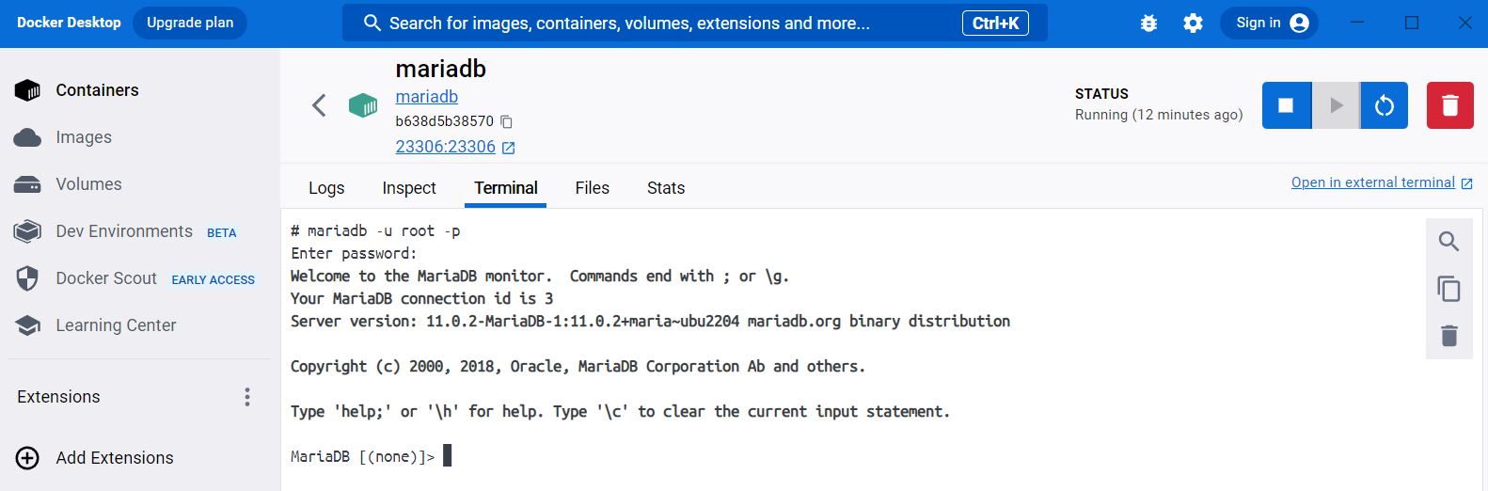Click the Add Extensions plus icon
This screenshot has height=491, width=1488.
point(27,458)
